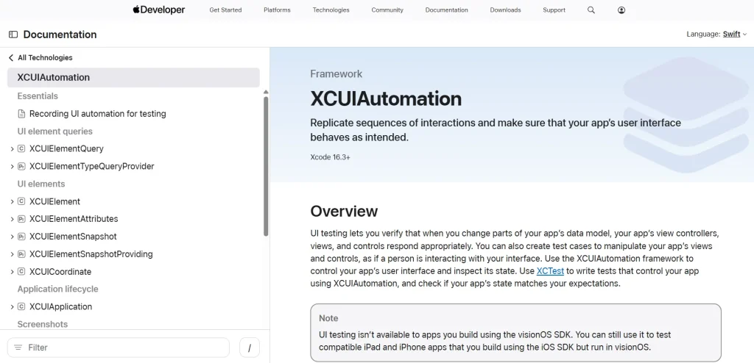This screenshot has width=754, height=363.
Task: Open the XCUICoordinate page
Action: [x=60, y=271]
